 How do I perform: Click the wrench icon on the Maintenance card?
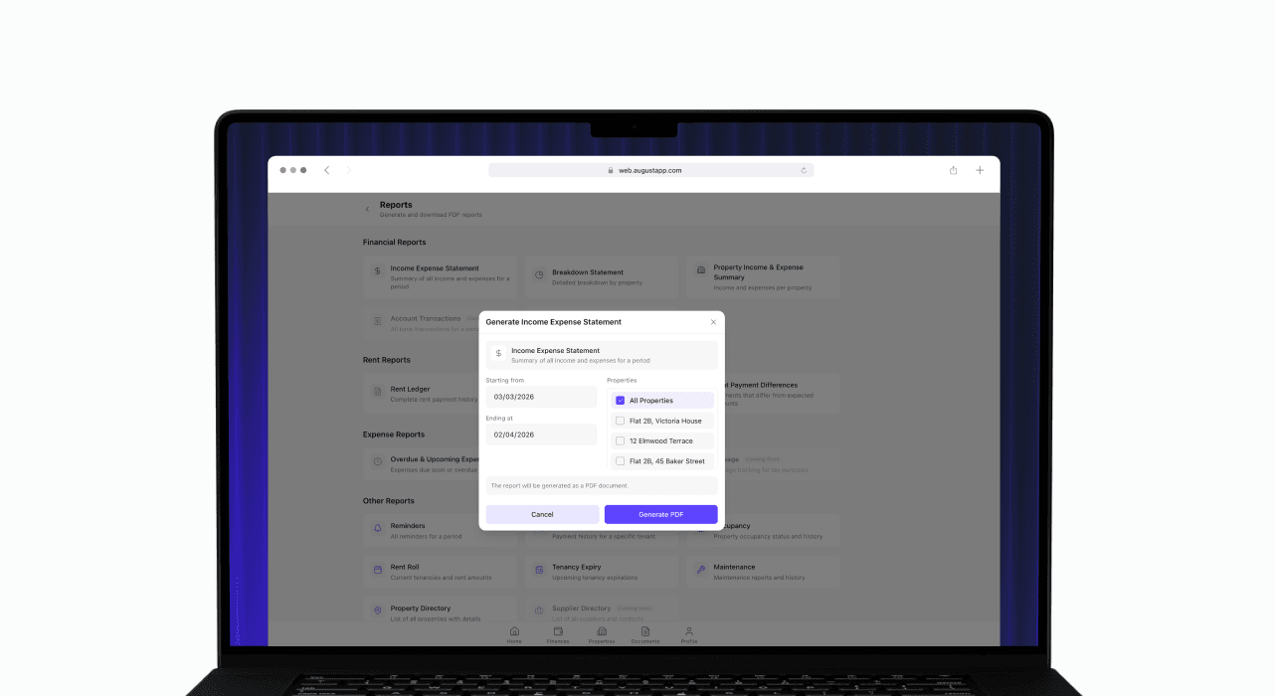(x=701, y=570)
